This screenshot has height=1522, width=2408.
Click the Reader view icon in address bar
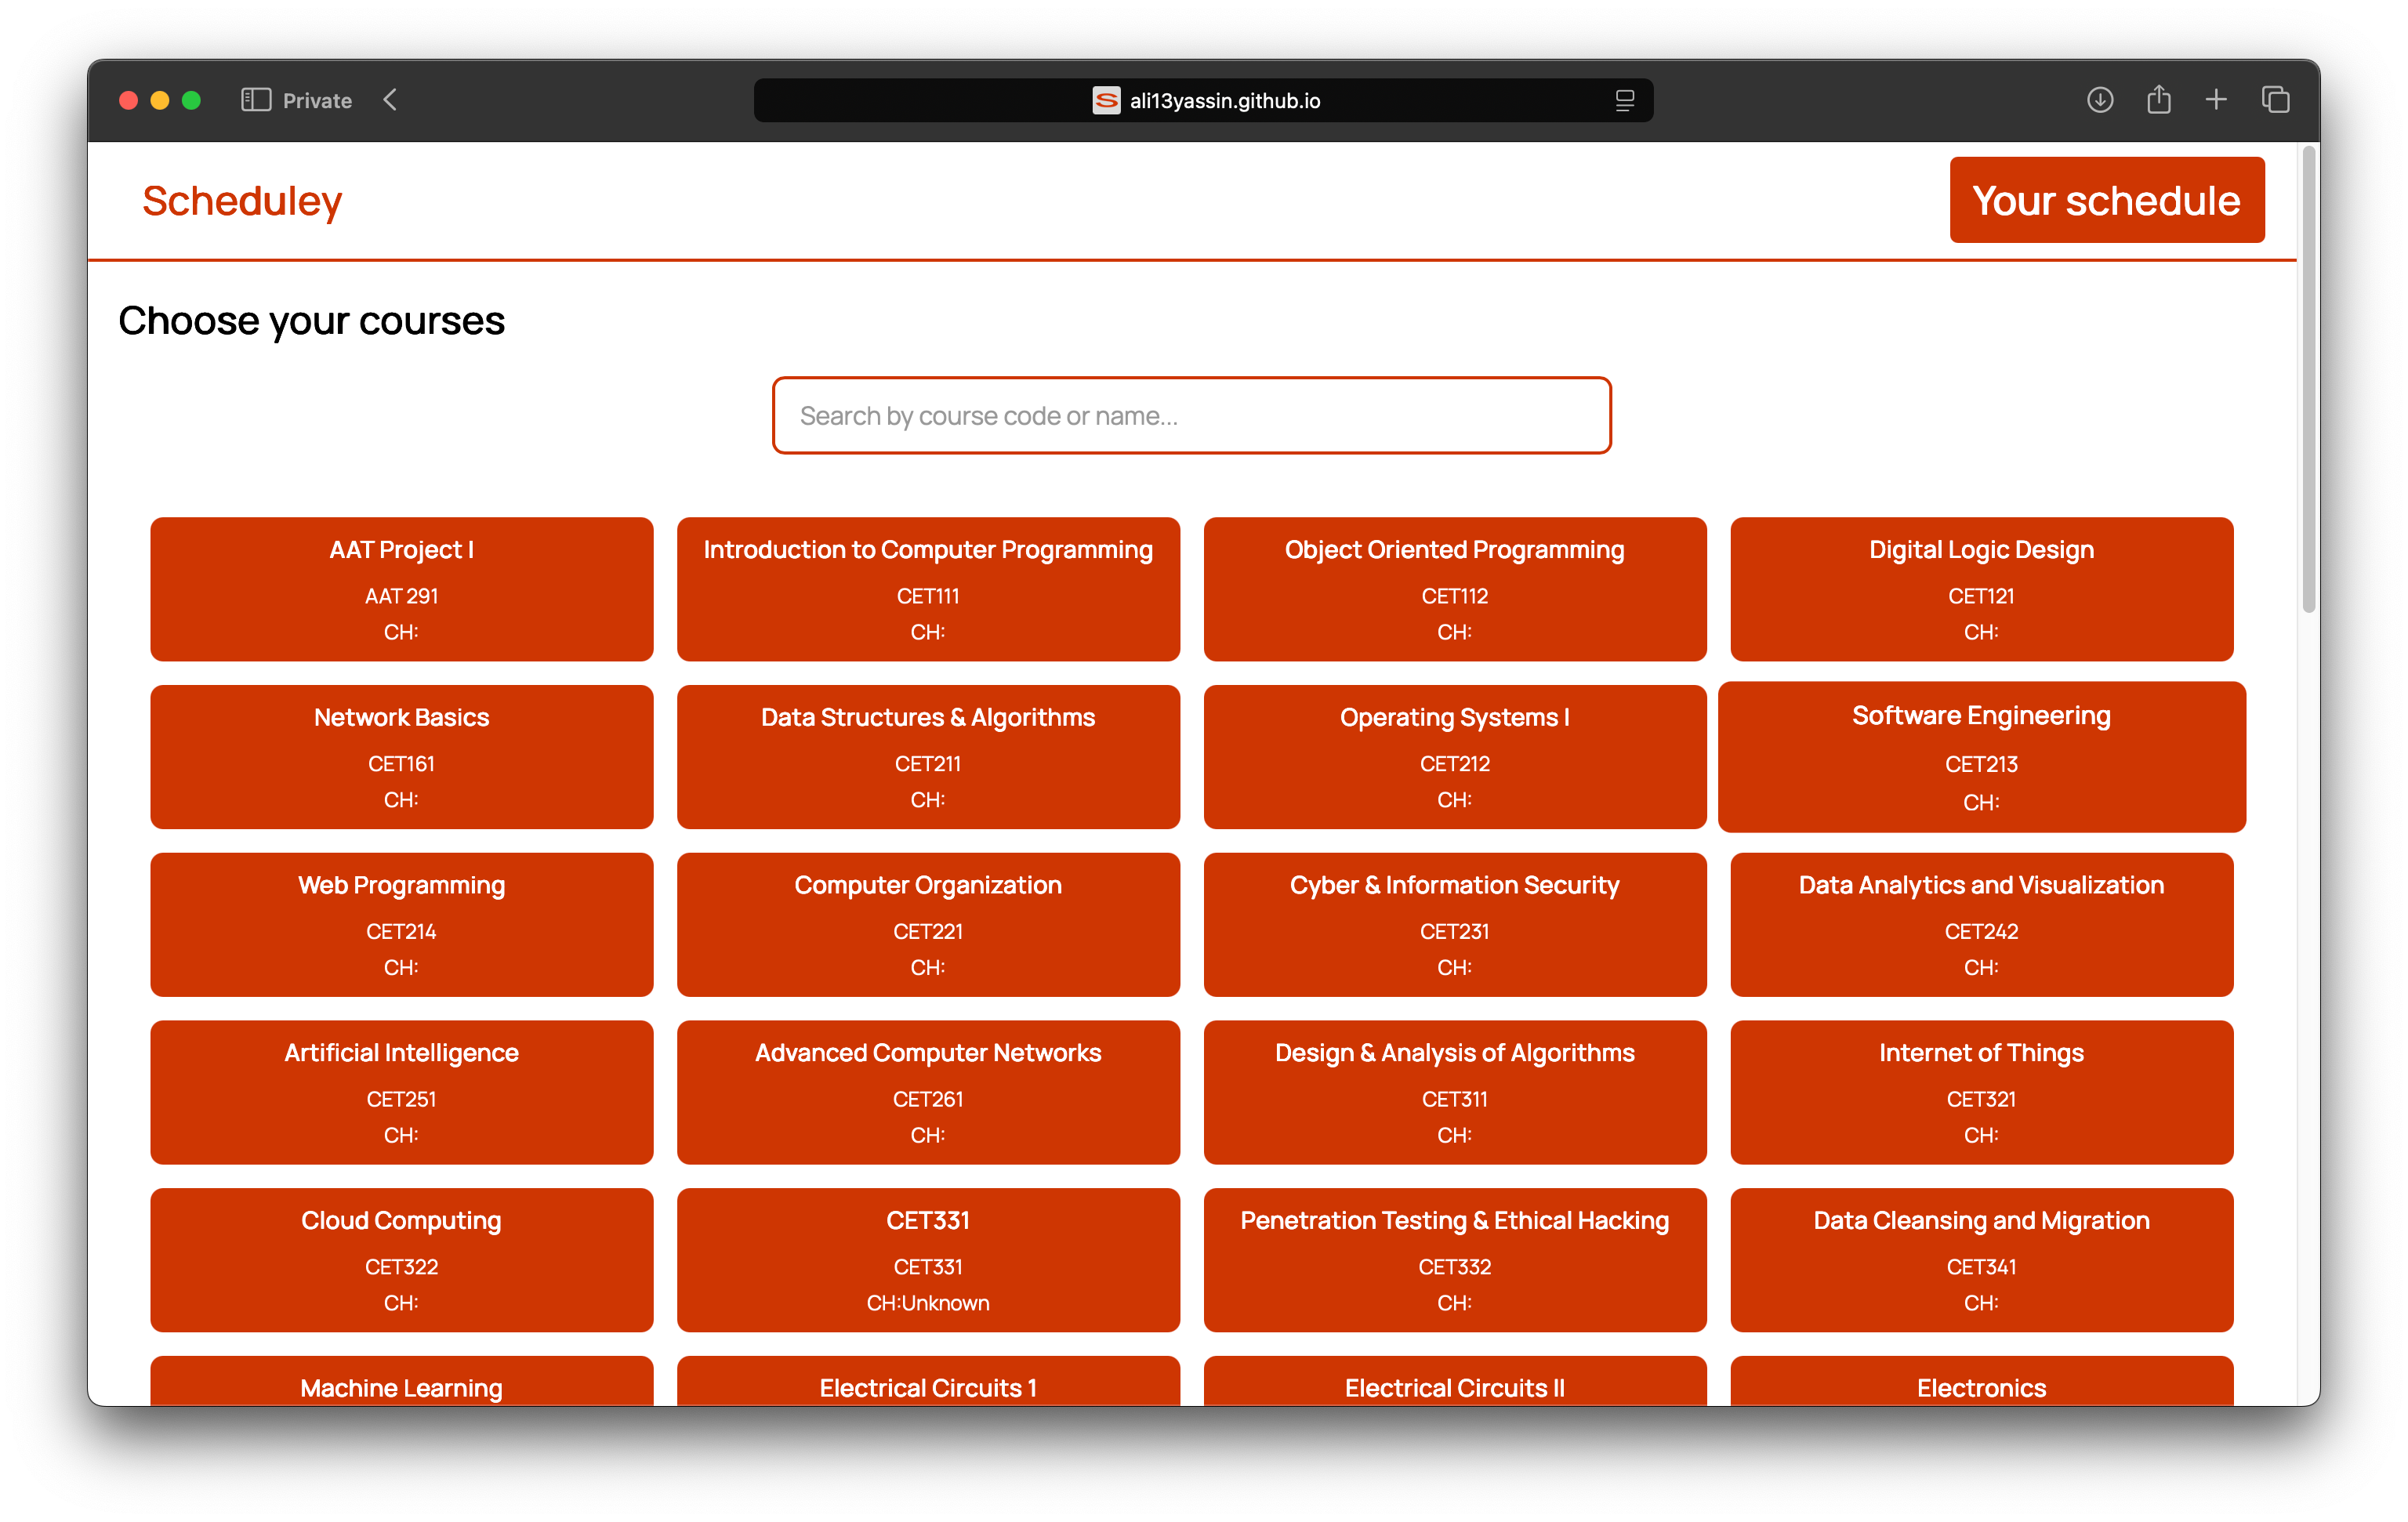click(1624, 100)
